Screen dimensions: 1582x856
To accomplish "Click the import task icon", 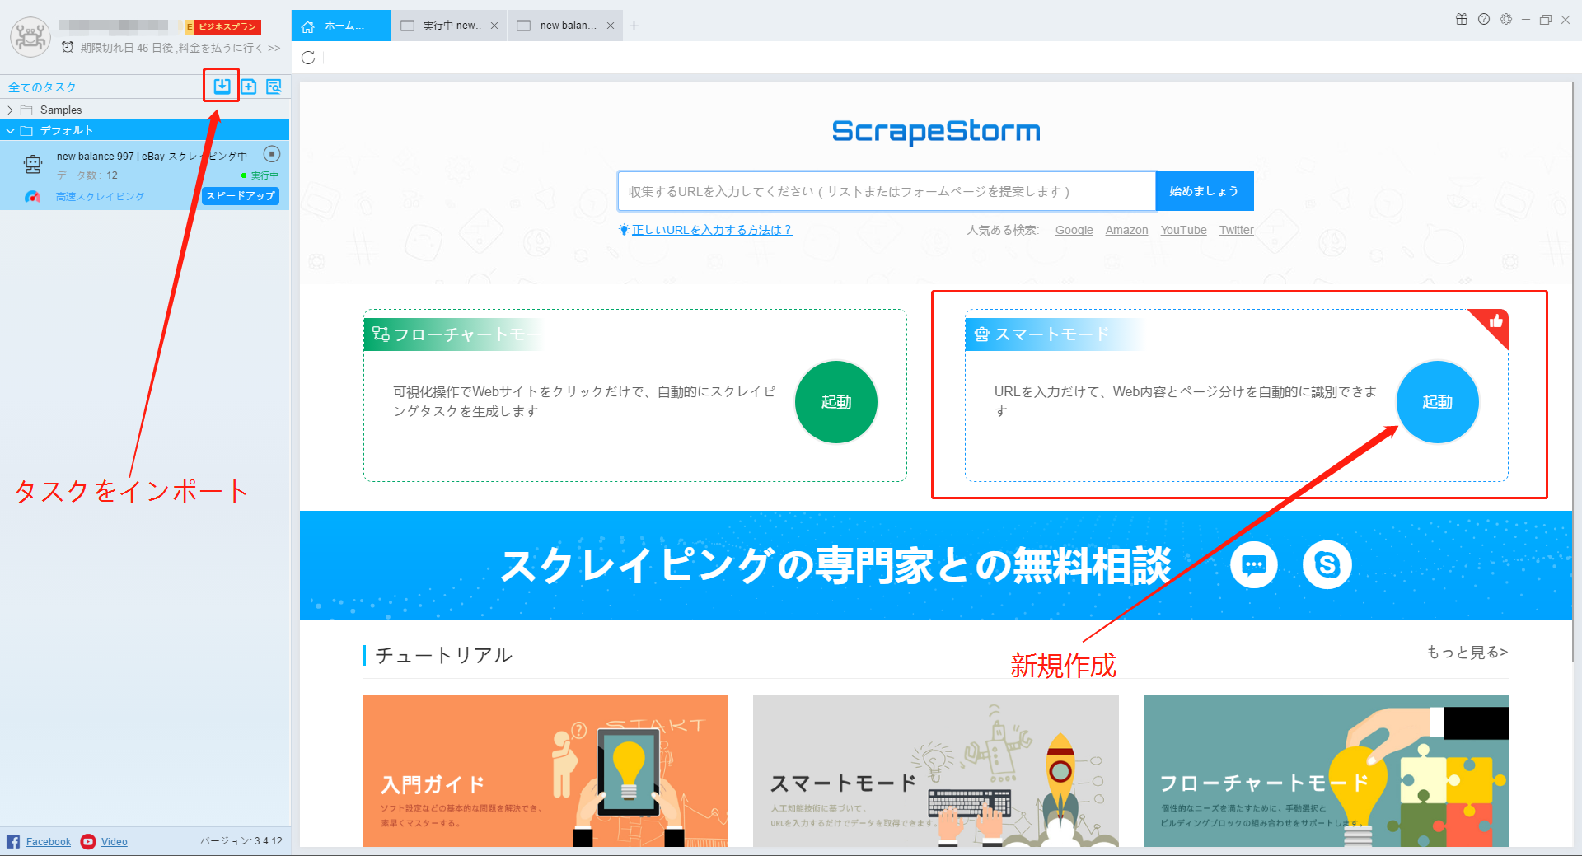I will click(222, 86).
